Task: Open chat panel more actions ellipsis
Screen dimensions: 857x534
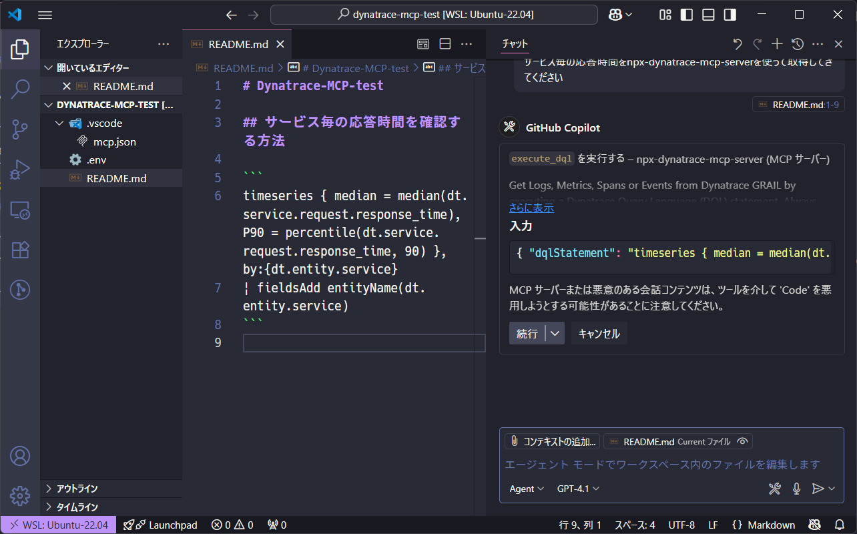Action: click(x=818, y=44)
